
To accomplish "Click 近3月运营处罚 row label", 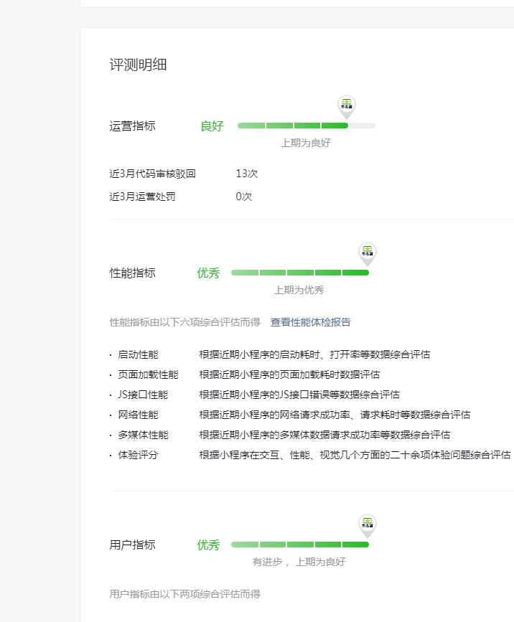I will (x=142, y=197).
